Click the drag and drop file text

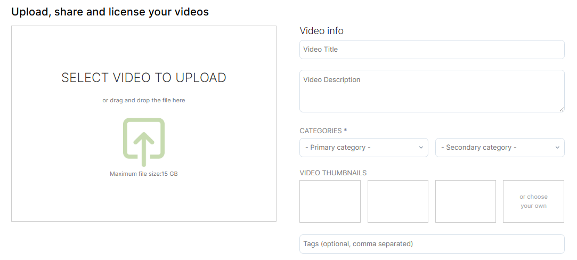click(x=143, y=100)
